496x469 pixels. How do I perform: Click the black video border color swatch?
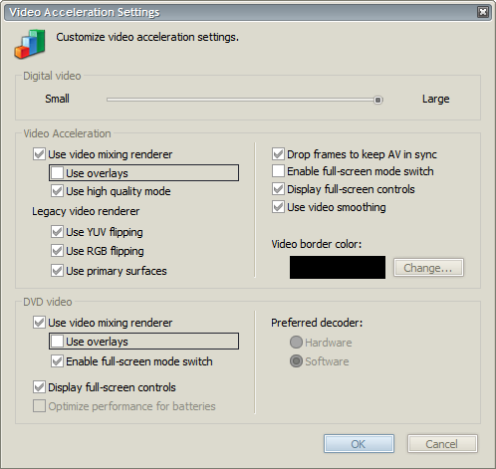pos(338,267)
